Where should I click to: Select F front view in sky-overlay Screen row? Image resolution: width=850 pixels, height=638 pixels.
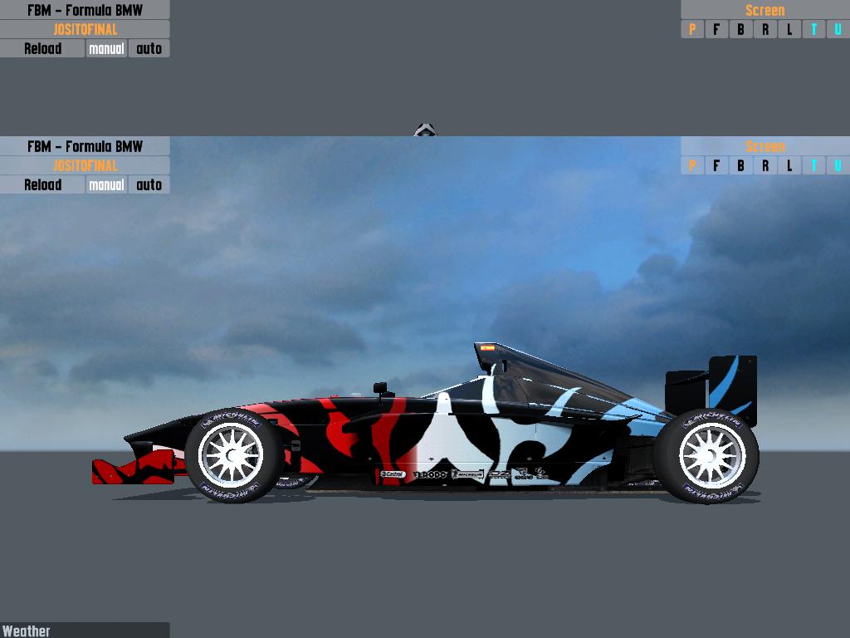click(x=716, y=165)
